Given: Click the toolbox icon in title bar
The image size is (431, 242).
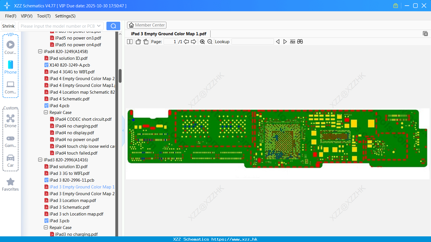Looking at the screenshot, I should click(x=396, y=6).
